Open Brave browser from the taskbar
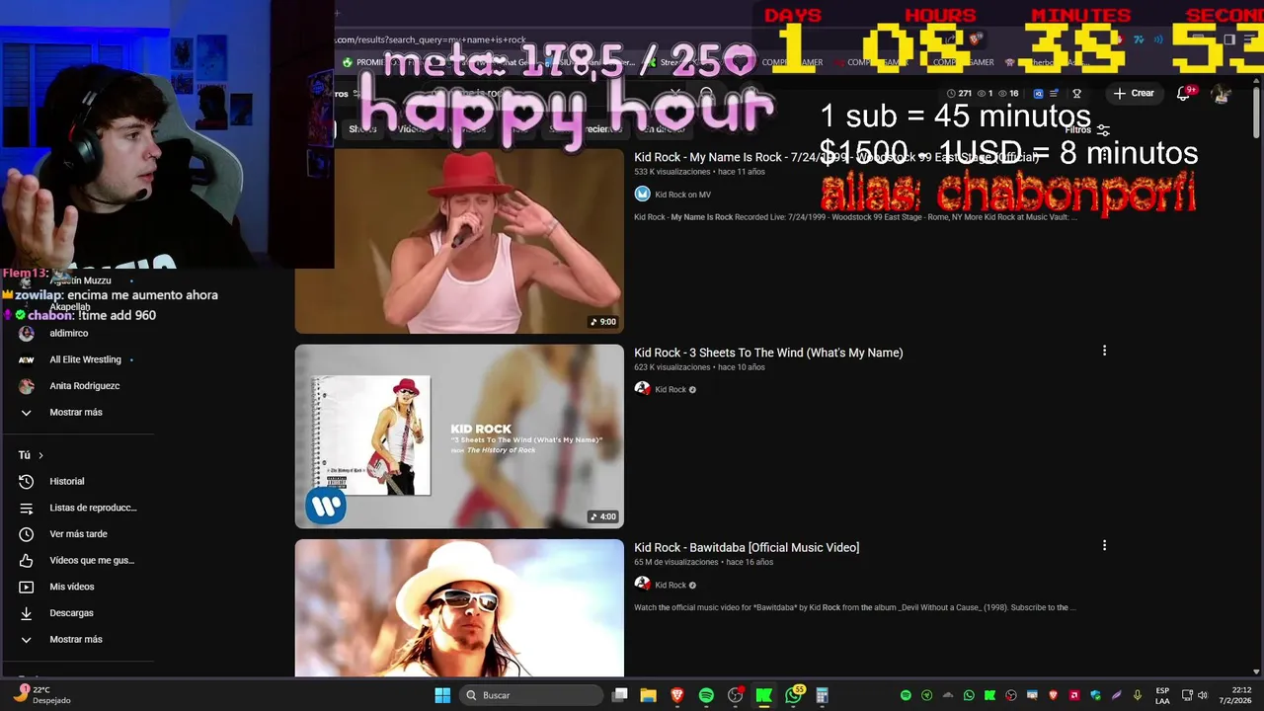 tap(677, 695)
